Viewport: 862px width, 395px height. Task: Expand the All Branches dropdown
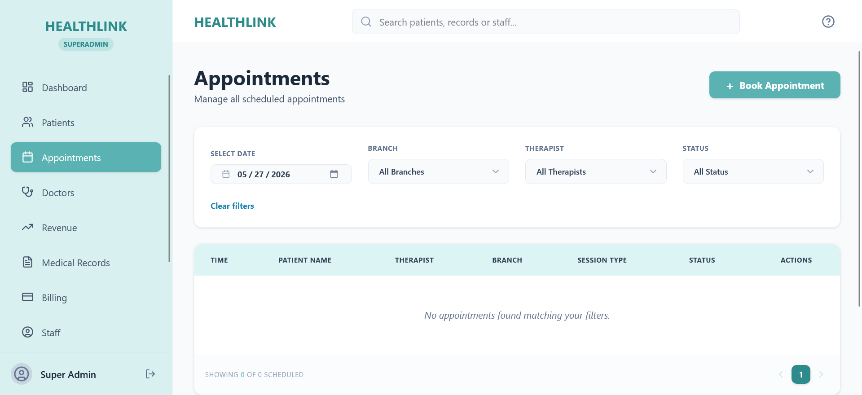click(438, 171)
